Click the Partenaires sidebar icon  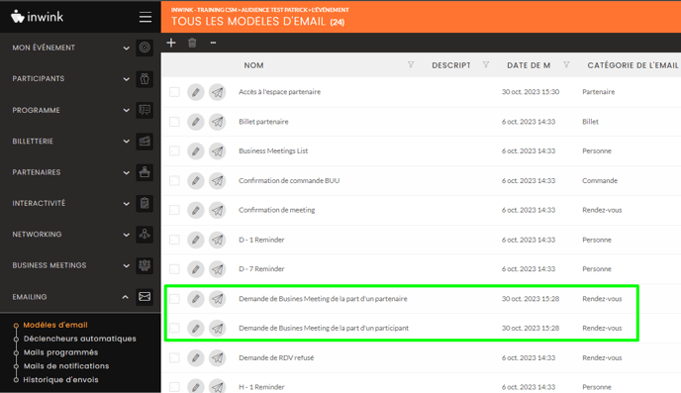point(145,172)
